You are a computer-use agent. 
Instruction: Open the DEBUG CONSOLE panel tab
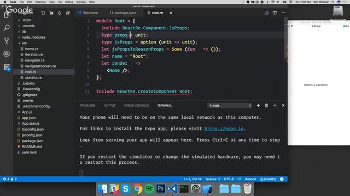point(136,106)
